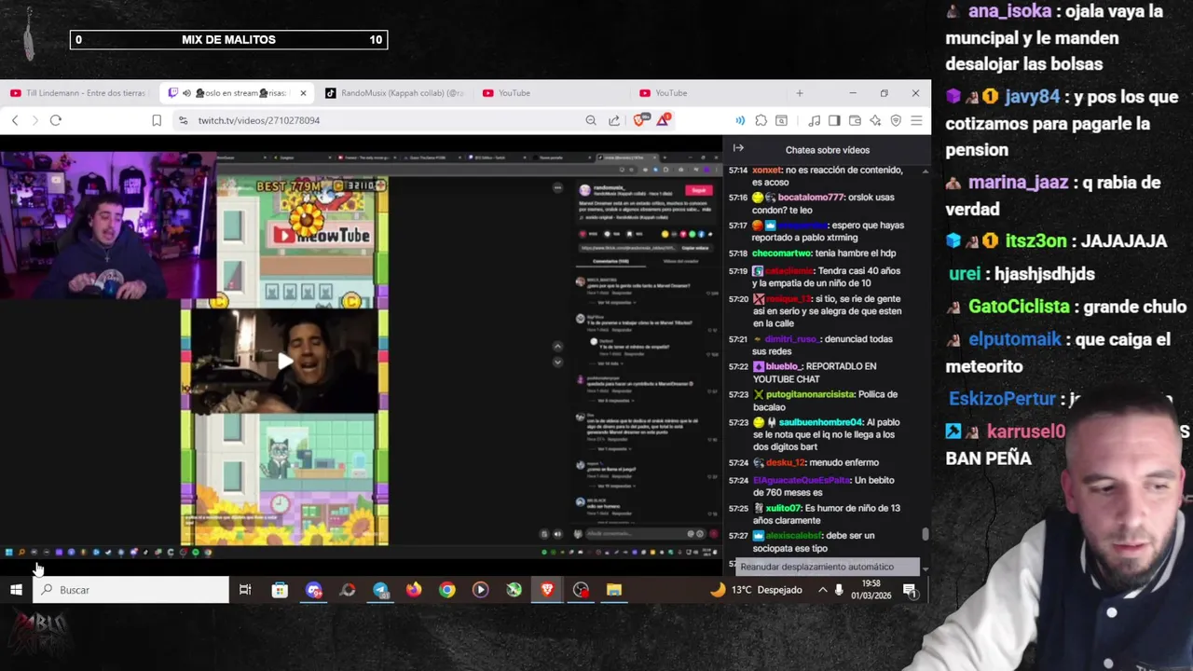This screenshot has height=671, width=1193.
Task: Open the extensions puzzle icon
Action: coord(761,120)
